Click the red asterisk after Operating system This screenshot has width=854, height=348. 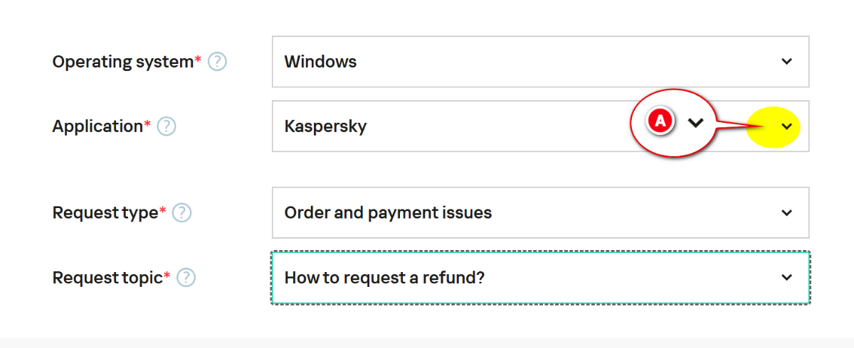click(198, 60)
